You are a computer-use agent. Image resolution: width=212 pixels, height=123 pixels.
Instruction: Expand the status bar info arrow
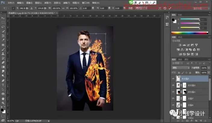coord(49,121)
